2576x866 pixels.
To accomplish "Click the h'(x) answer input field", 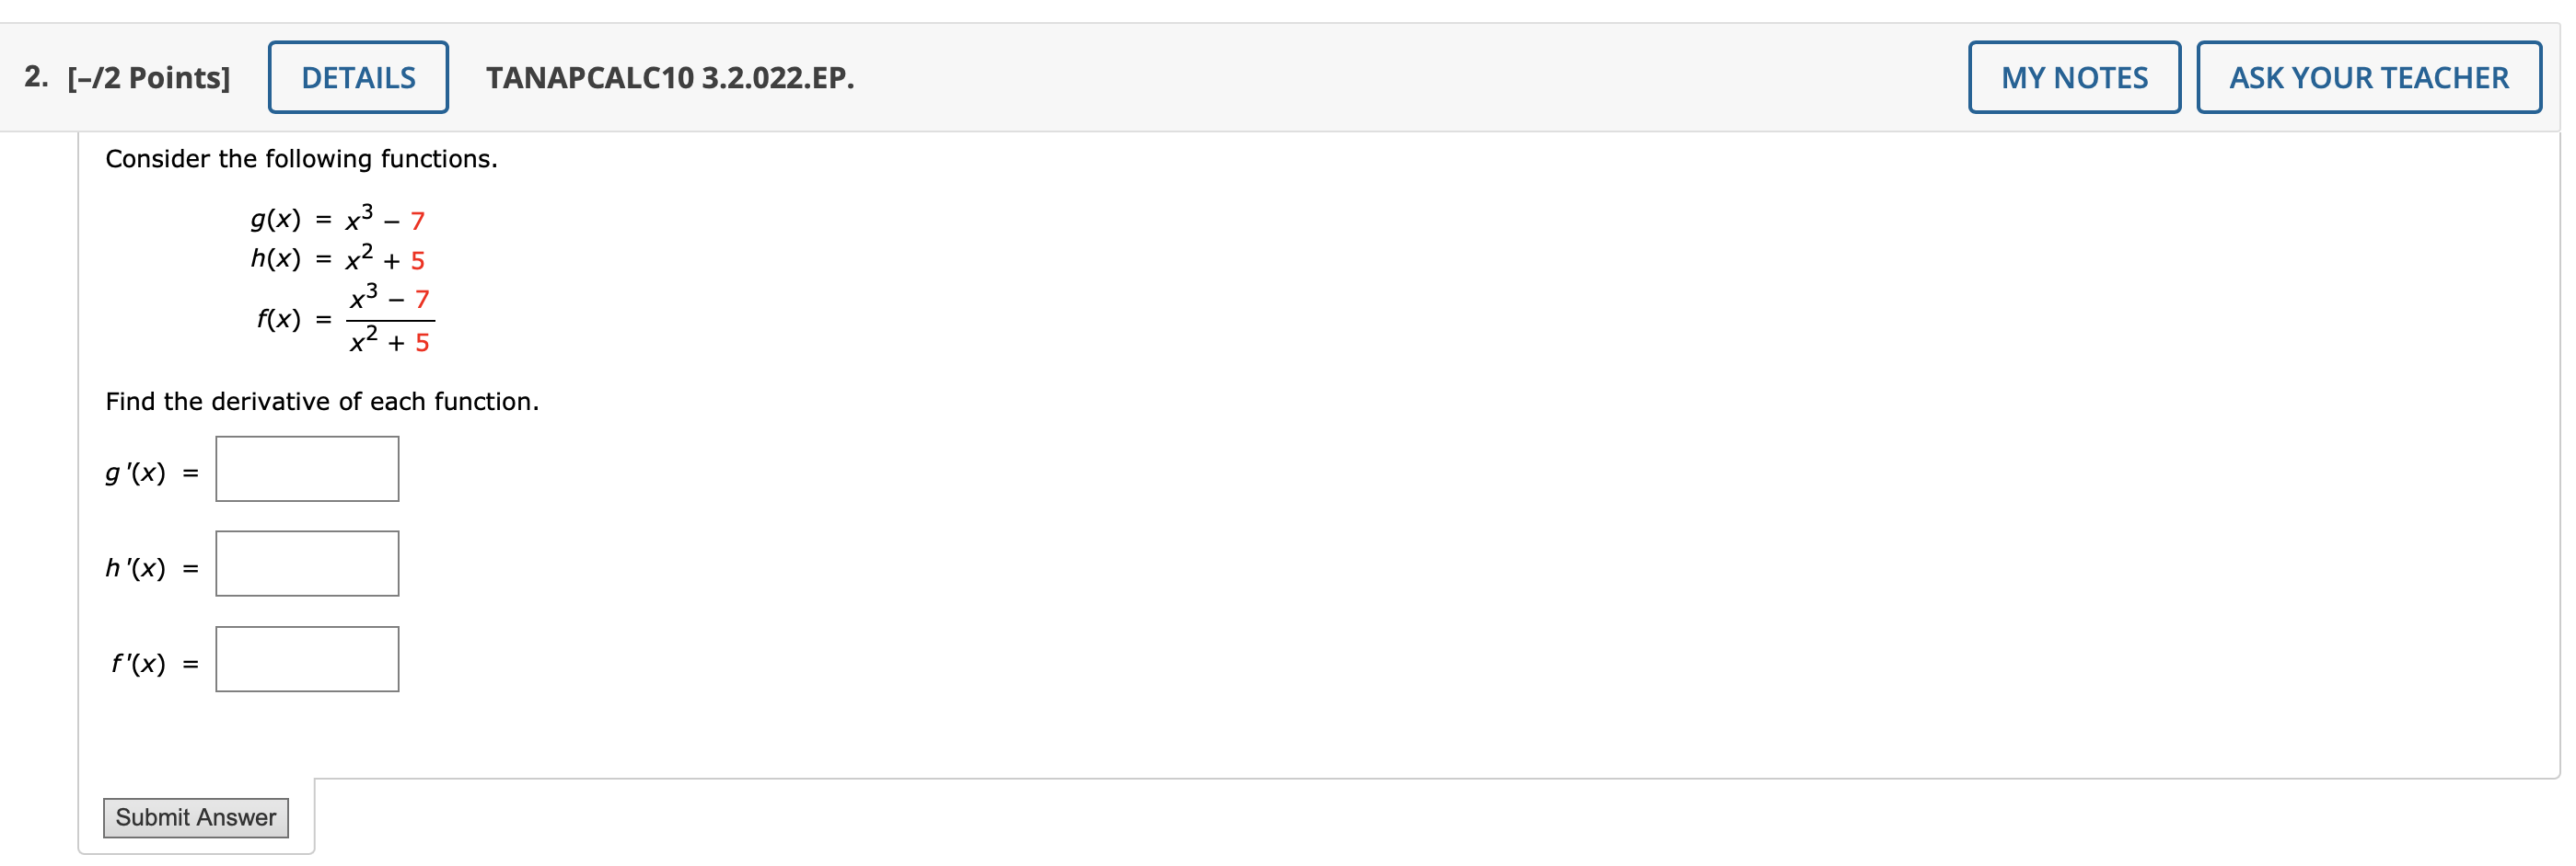I will pyautogui.click(x=305, y=563).
